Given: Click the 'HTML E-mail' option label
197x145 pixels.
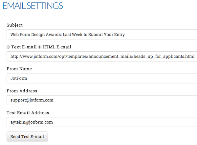Looking at the screenshot, I should point(57,47).
